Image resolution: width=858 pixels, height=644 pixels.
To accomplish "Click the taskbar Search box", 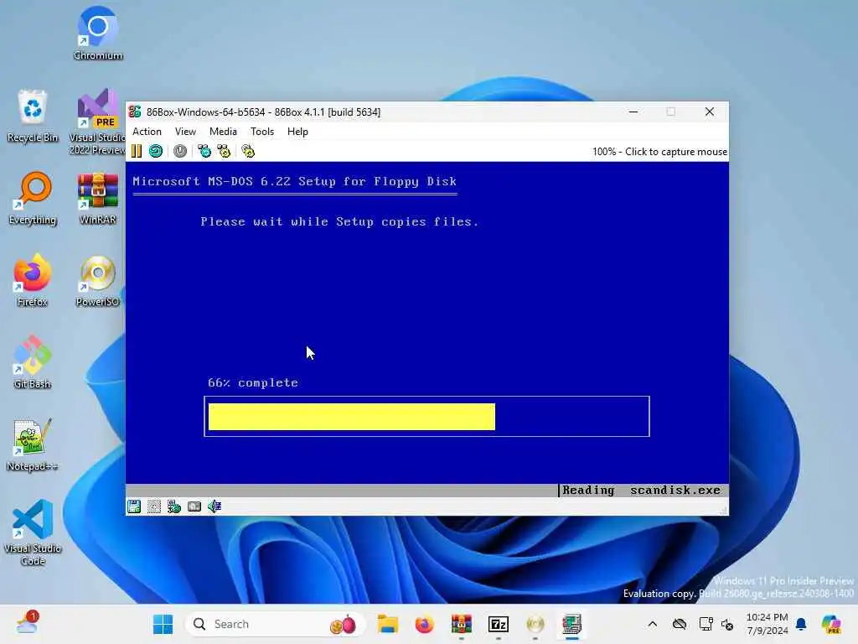I will [275, 624].
